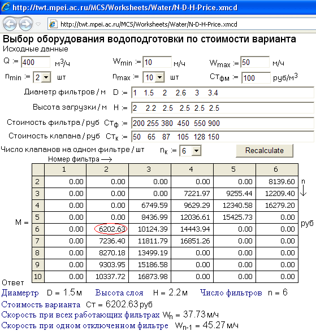316x331 pixels.
Task: Click the Wmax input field with 50
Action: [x=255, y=62]
